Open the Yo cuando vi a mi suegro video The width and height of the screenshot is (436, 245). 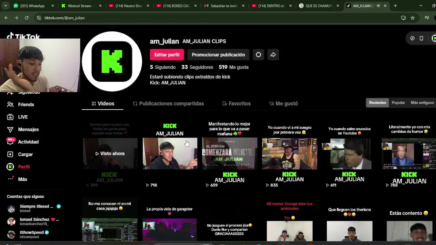tap(290, 153)
